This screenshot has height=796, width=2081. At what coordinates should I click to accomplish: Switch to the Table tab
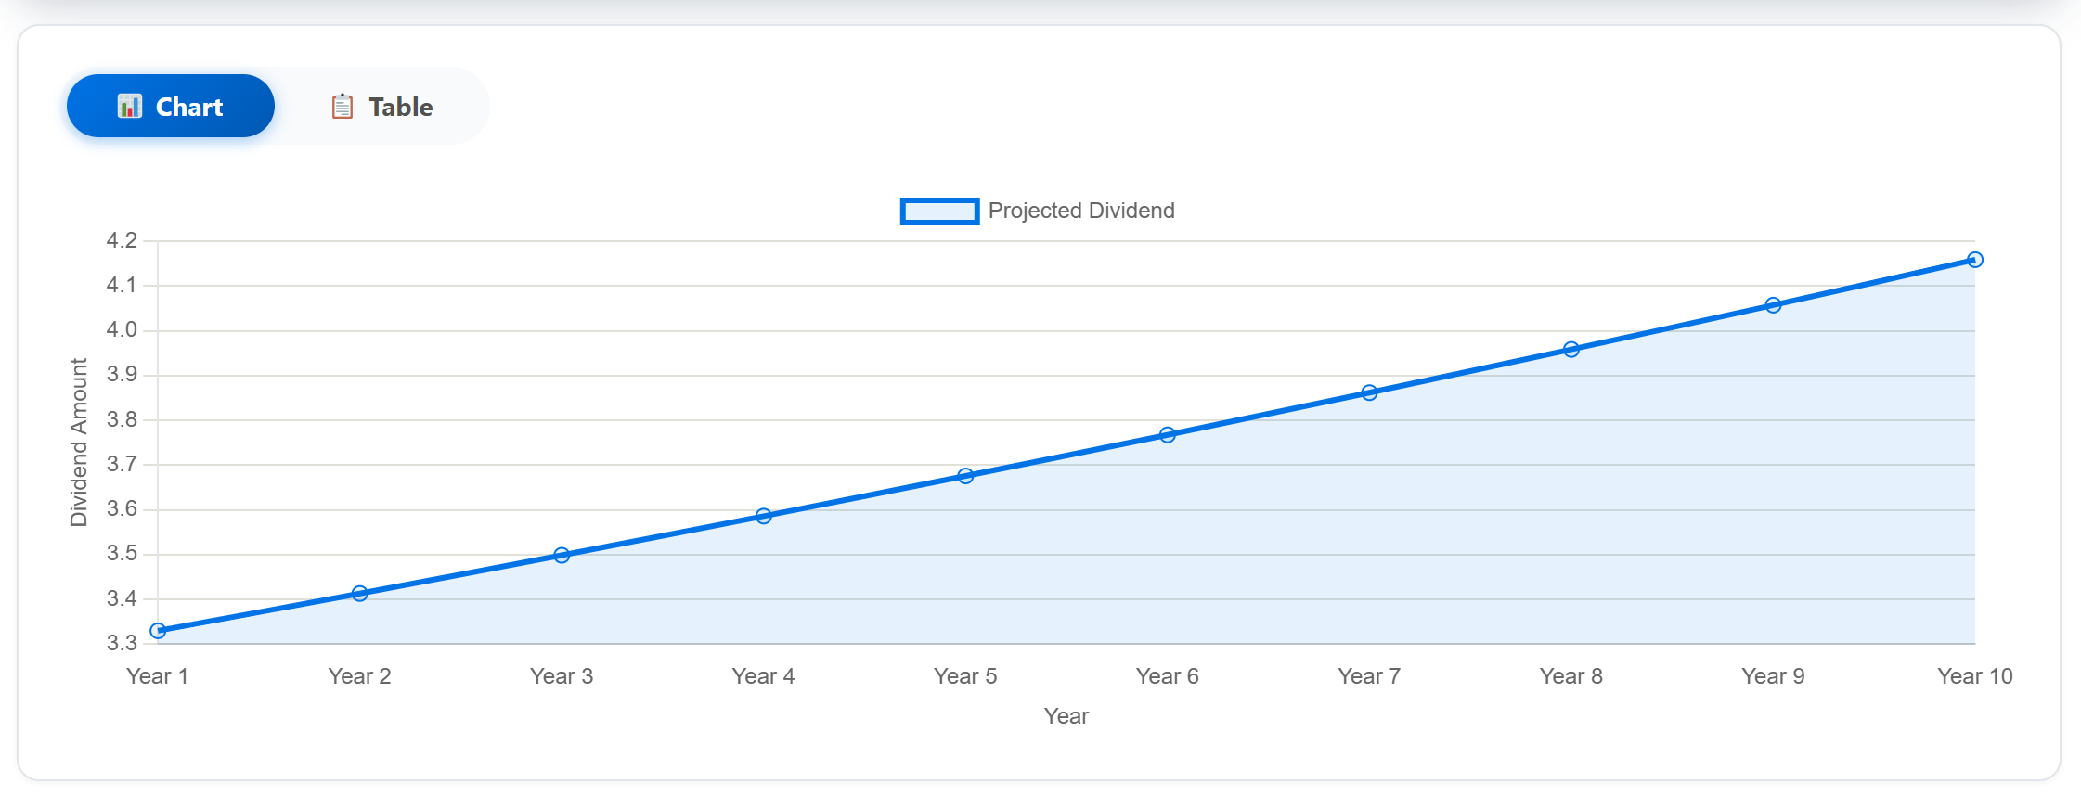pos(381,107)
